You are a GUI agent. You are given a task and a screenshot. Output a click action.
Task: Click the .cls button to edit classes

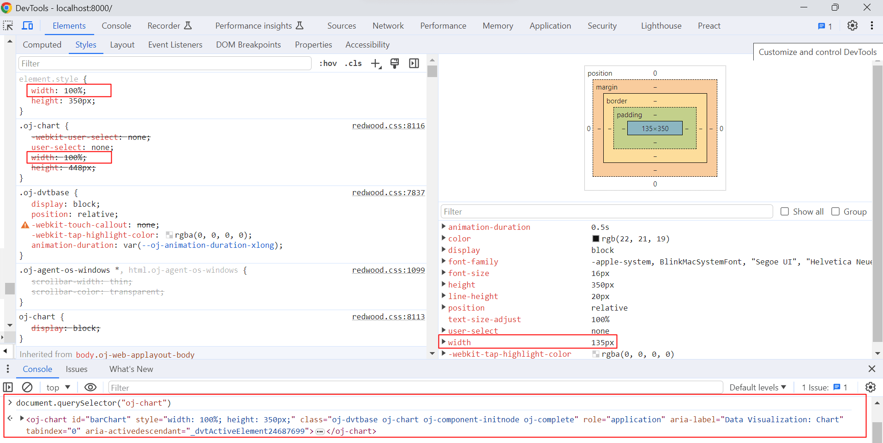click(x=353, y=63)
